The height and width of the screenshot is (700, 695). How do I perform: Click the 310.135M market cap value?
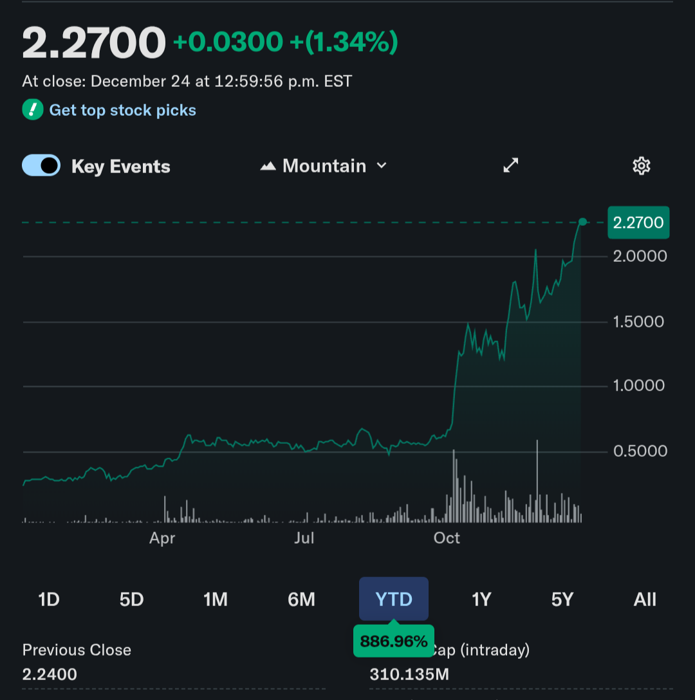click(409, 674)
